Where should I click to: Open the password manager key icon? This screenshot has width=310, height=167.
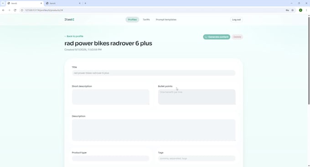point(287,10)
